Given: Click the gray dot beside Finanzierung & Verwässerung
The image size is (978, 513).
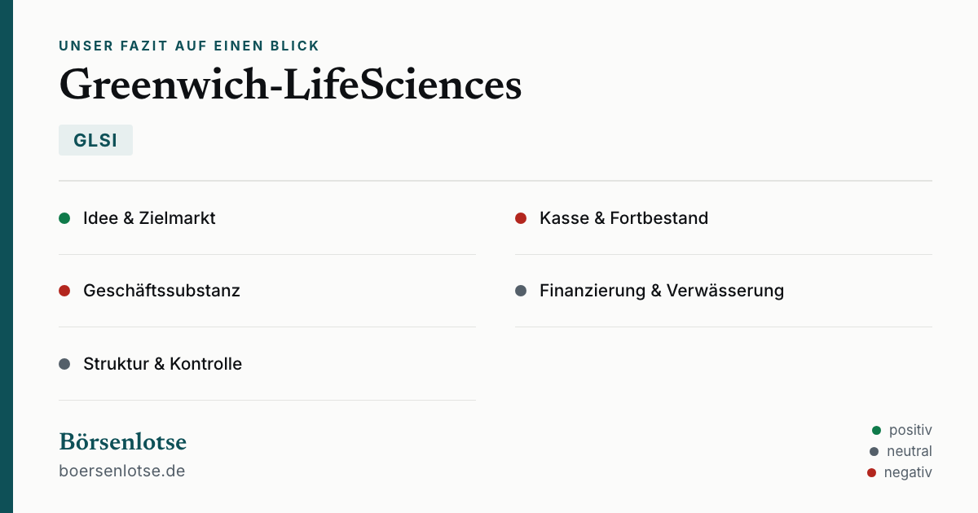Looking at the screenshot, I should click(521, 291).
